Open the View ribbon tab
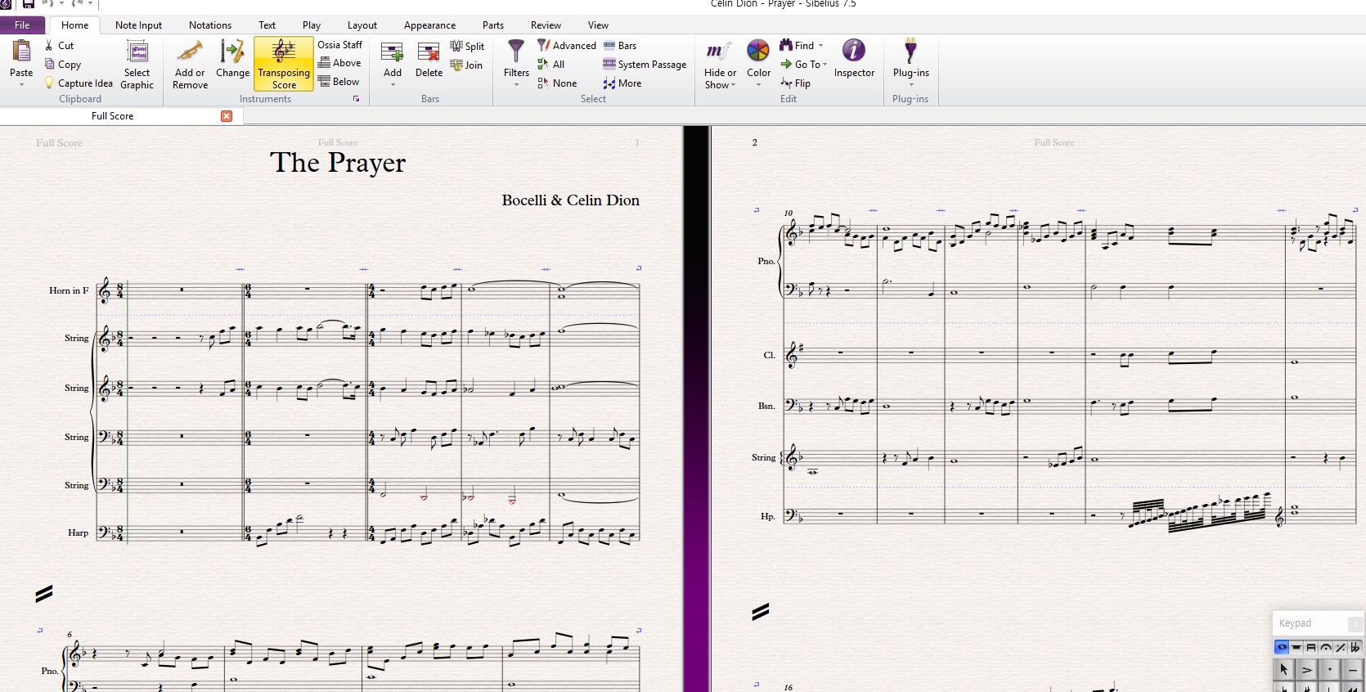 coord(598,25)
